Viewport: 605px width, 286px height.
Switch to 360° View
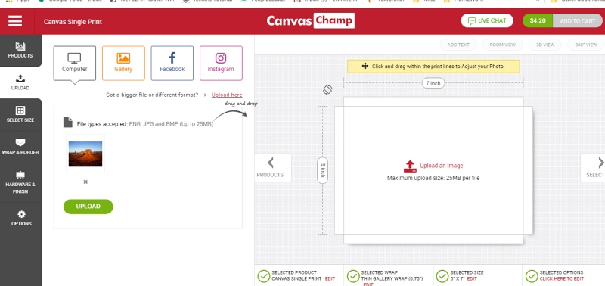pyautogui.click(x=585, y=45)
